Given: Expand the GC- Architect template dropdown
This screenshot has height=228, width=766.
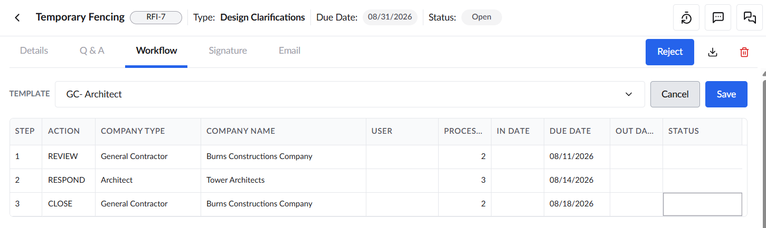Looking at the screenshot, I should point(350,94).
